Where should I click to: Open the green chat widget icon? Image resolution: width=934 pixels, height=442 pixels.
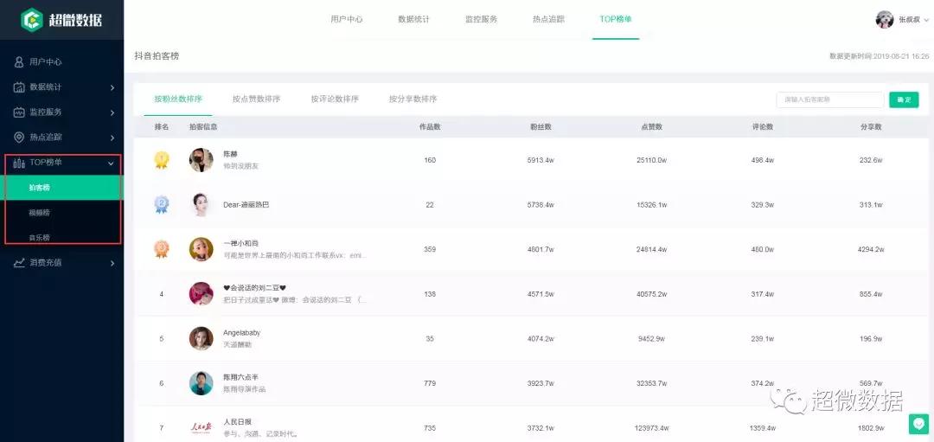coord(919,424)
